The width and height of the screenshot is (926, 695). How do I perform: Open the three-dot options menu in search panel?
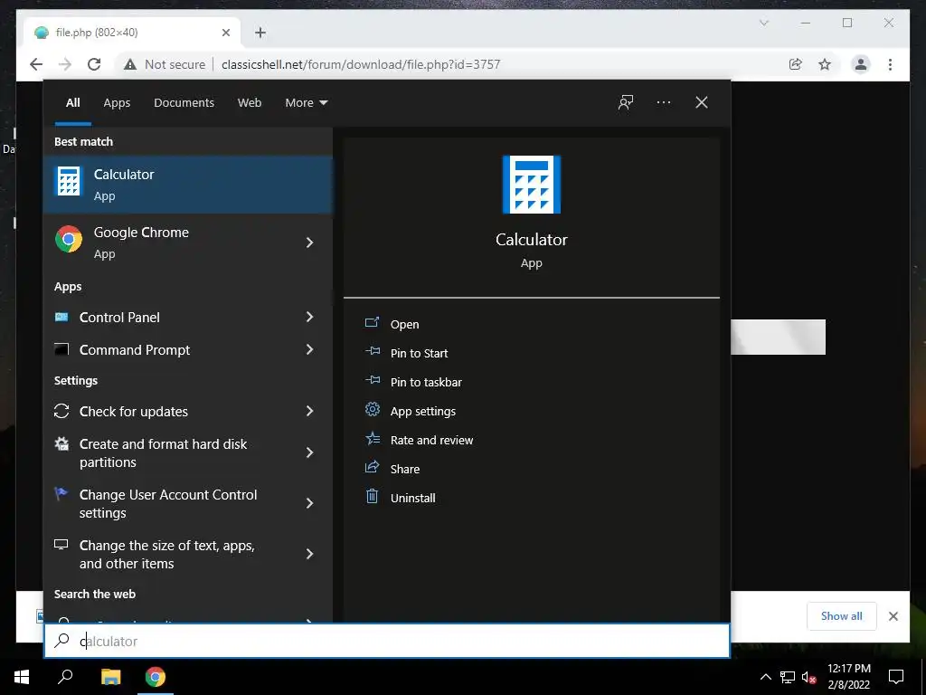664,103
